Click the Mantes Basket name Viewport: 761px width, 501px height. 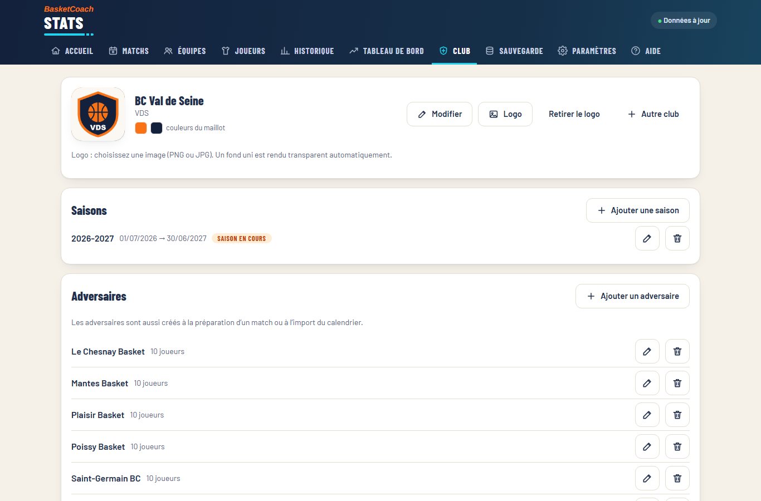click(100, 384)
